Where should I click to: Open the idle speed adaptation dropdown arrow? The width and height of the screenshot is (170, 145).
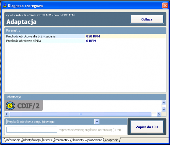97,122
